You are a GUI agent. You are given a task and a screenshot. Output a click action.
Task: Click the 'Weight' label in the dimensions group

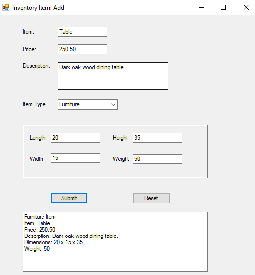click(121, 159)
